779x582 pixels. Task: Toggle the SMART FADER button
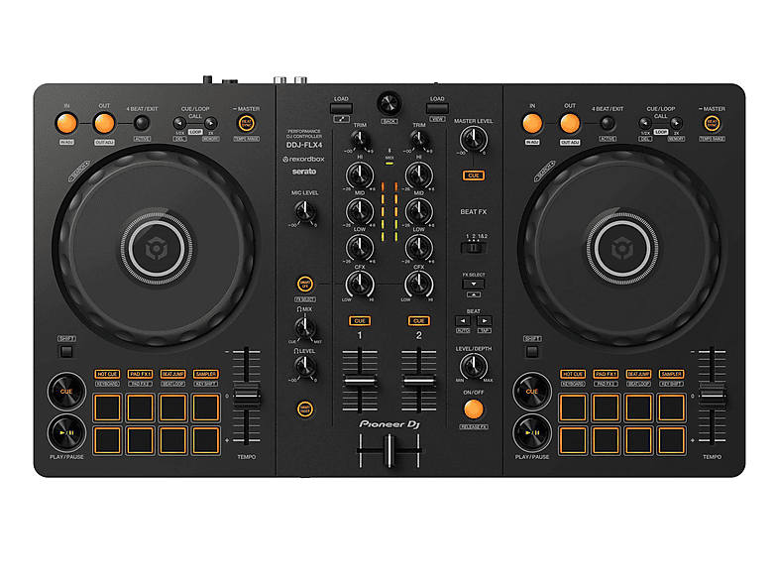[305, 409]
